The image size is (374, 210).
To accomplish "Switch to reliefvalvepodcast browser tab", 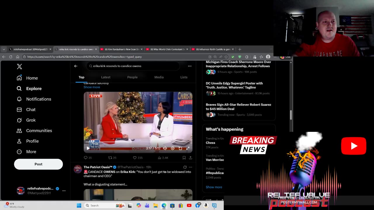I will click(x=30, y=49).
